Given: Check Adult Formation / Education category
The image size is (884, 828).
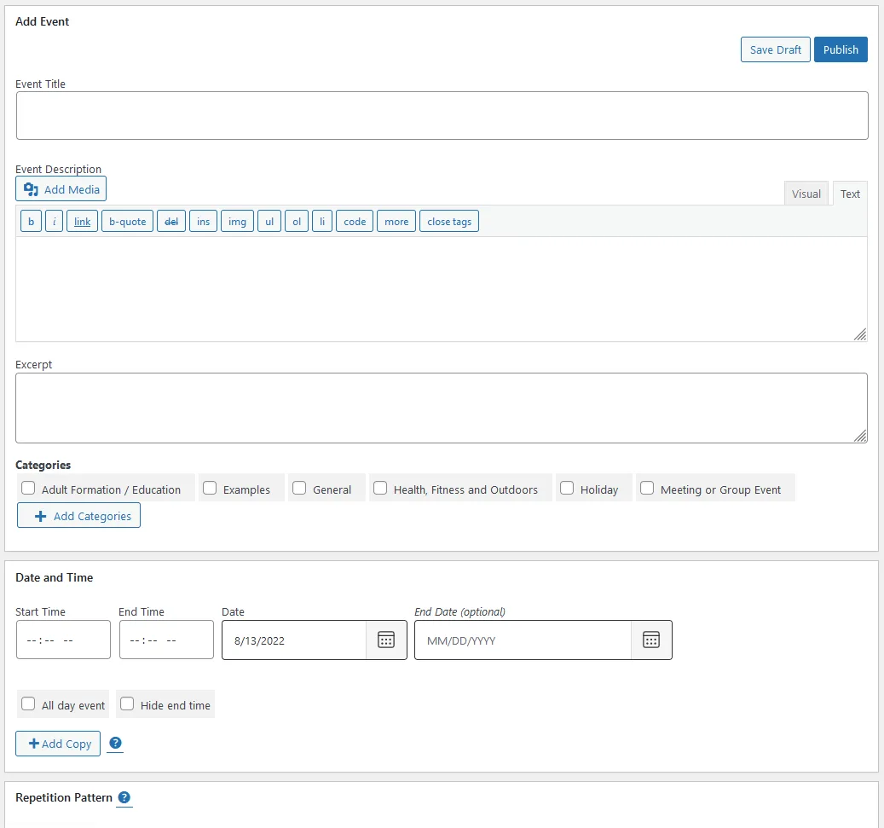Looking at the screenshot, I should coord(28,488).
